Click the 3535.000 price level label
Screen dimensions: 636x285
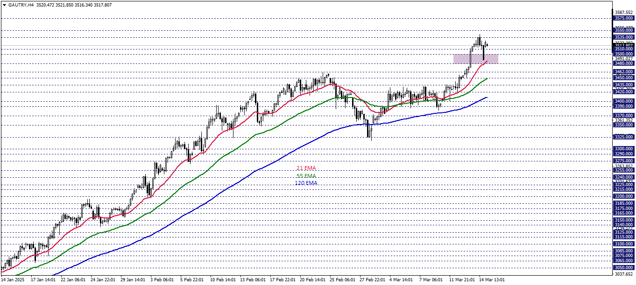point(624,37)
